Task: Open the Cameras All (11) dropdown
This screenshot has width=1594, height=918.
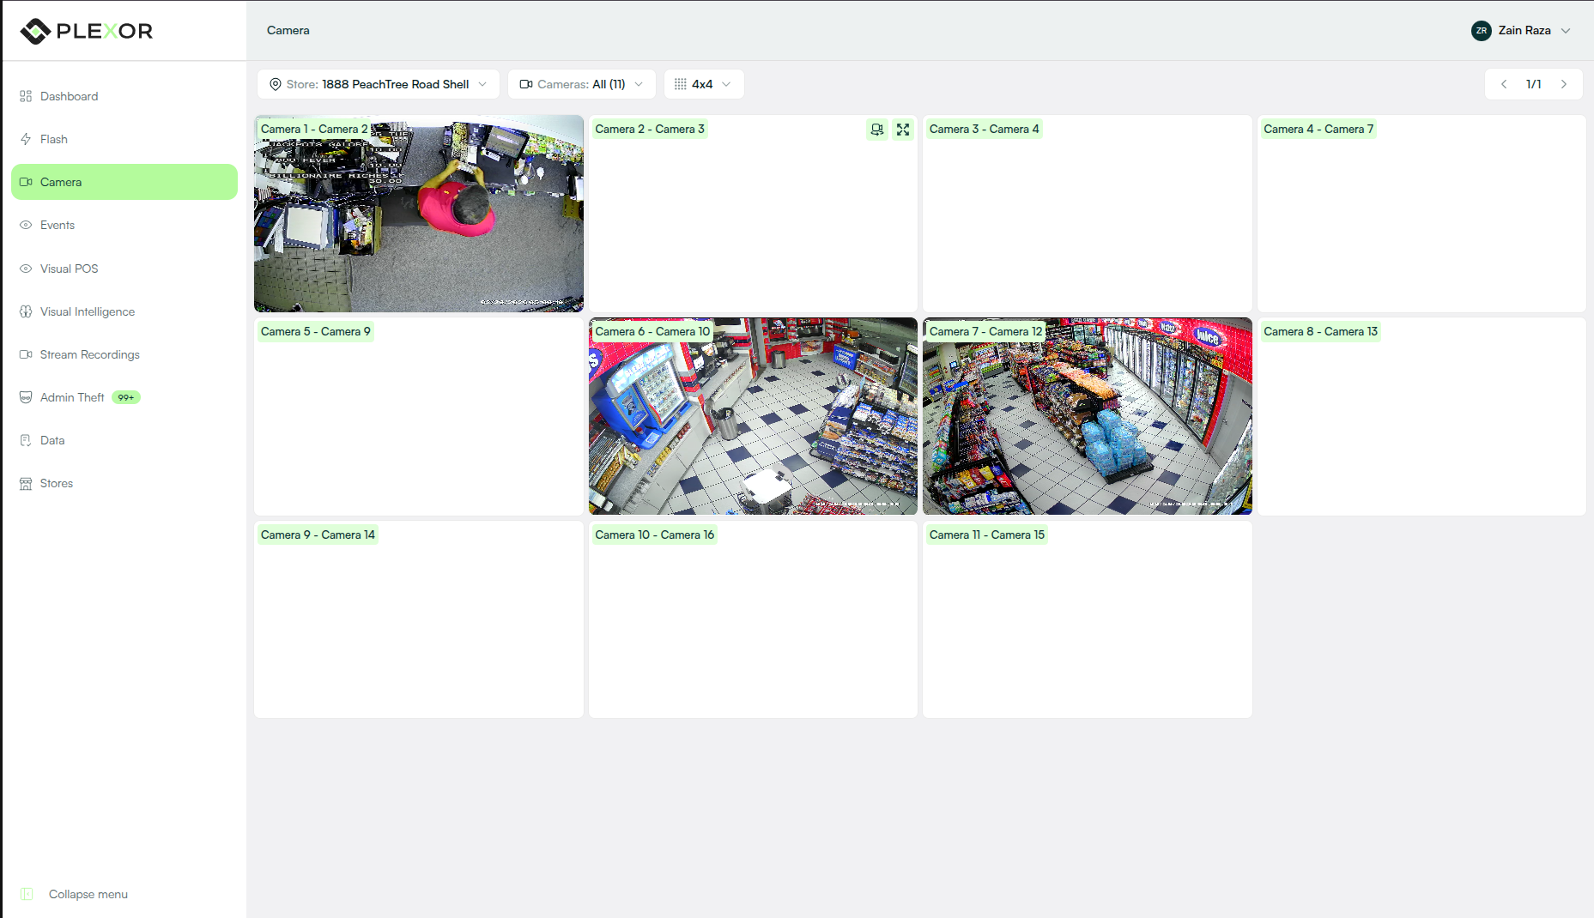Action: (x=582, y=84)
